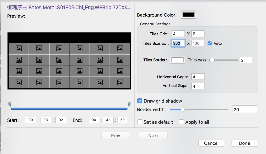Click the Vertical Gaps field

coord(198,86)
